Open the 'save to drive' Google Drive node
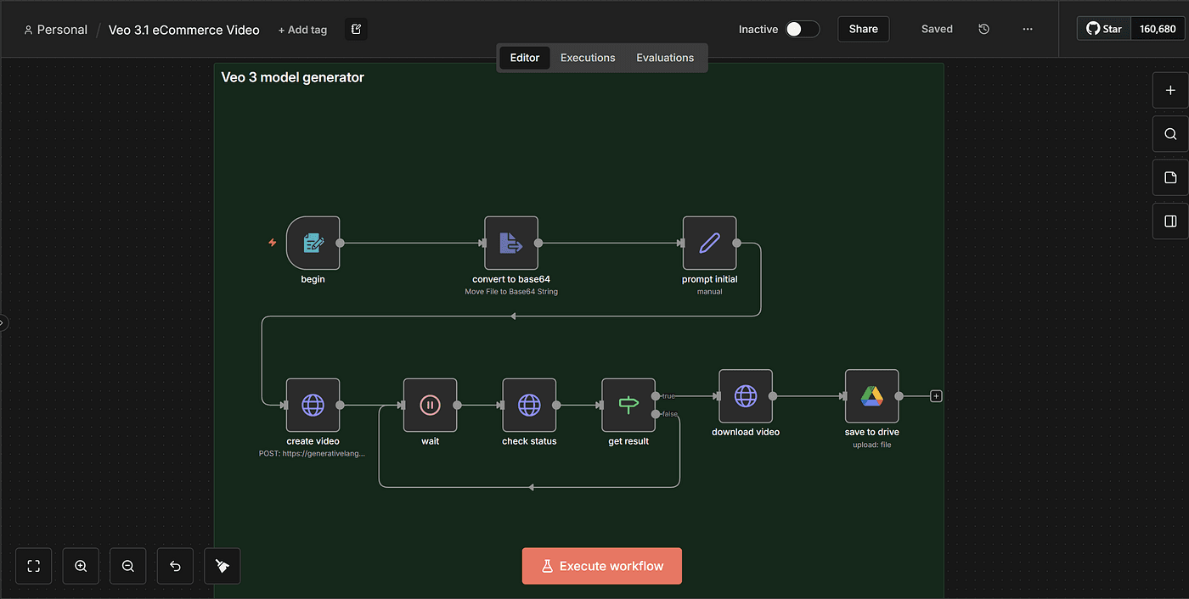Viewport: 1189px width, 599px height. click(x=871, y=396)
